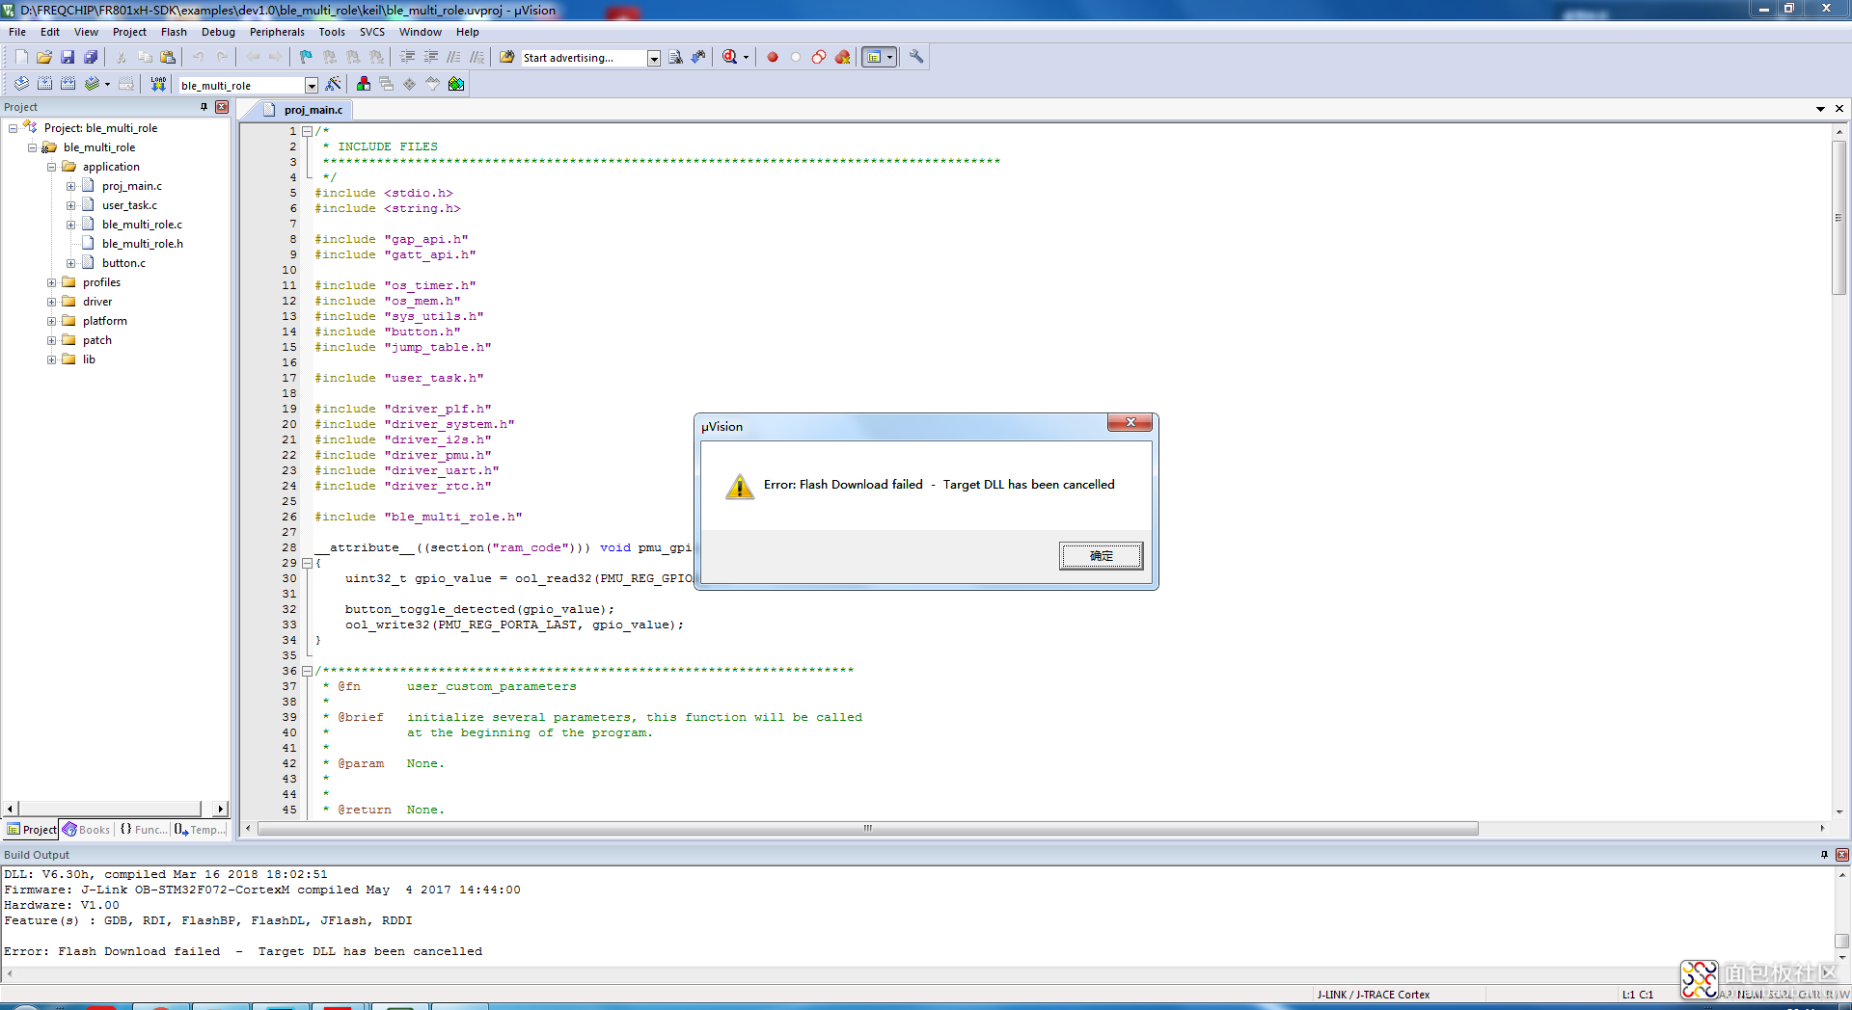Collapse the function body at line 29
1852x1010 pixels.
pyautogui.click(x=307, y=563)
